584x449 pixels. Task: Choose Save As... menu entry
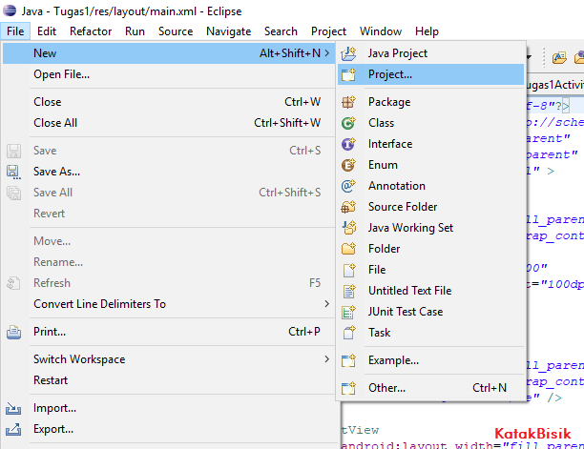(169, 172)
